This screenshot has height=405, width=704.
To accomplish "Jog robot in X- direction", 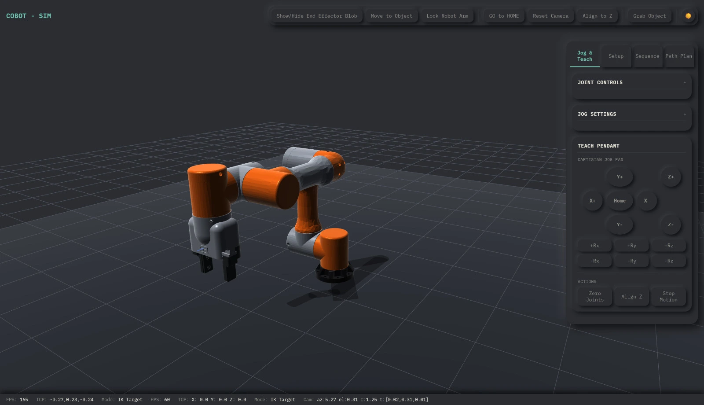I will tap(647, 201).
